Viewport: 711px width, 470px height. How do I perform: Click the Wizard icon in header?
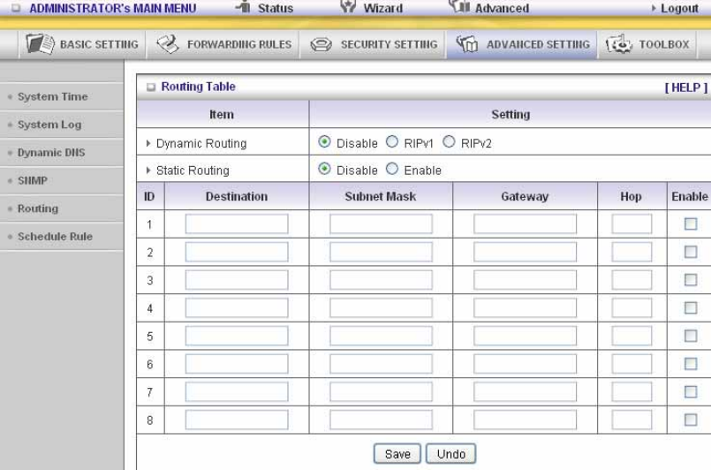tap(348, 6)
